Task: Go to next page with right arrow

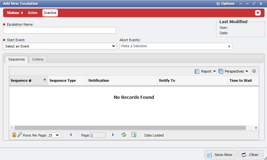Action: click(113, 135)
